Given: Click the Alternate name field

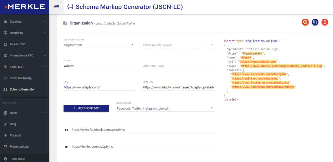Looking at the screenshot, I should click(178, 66).
